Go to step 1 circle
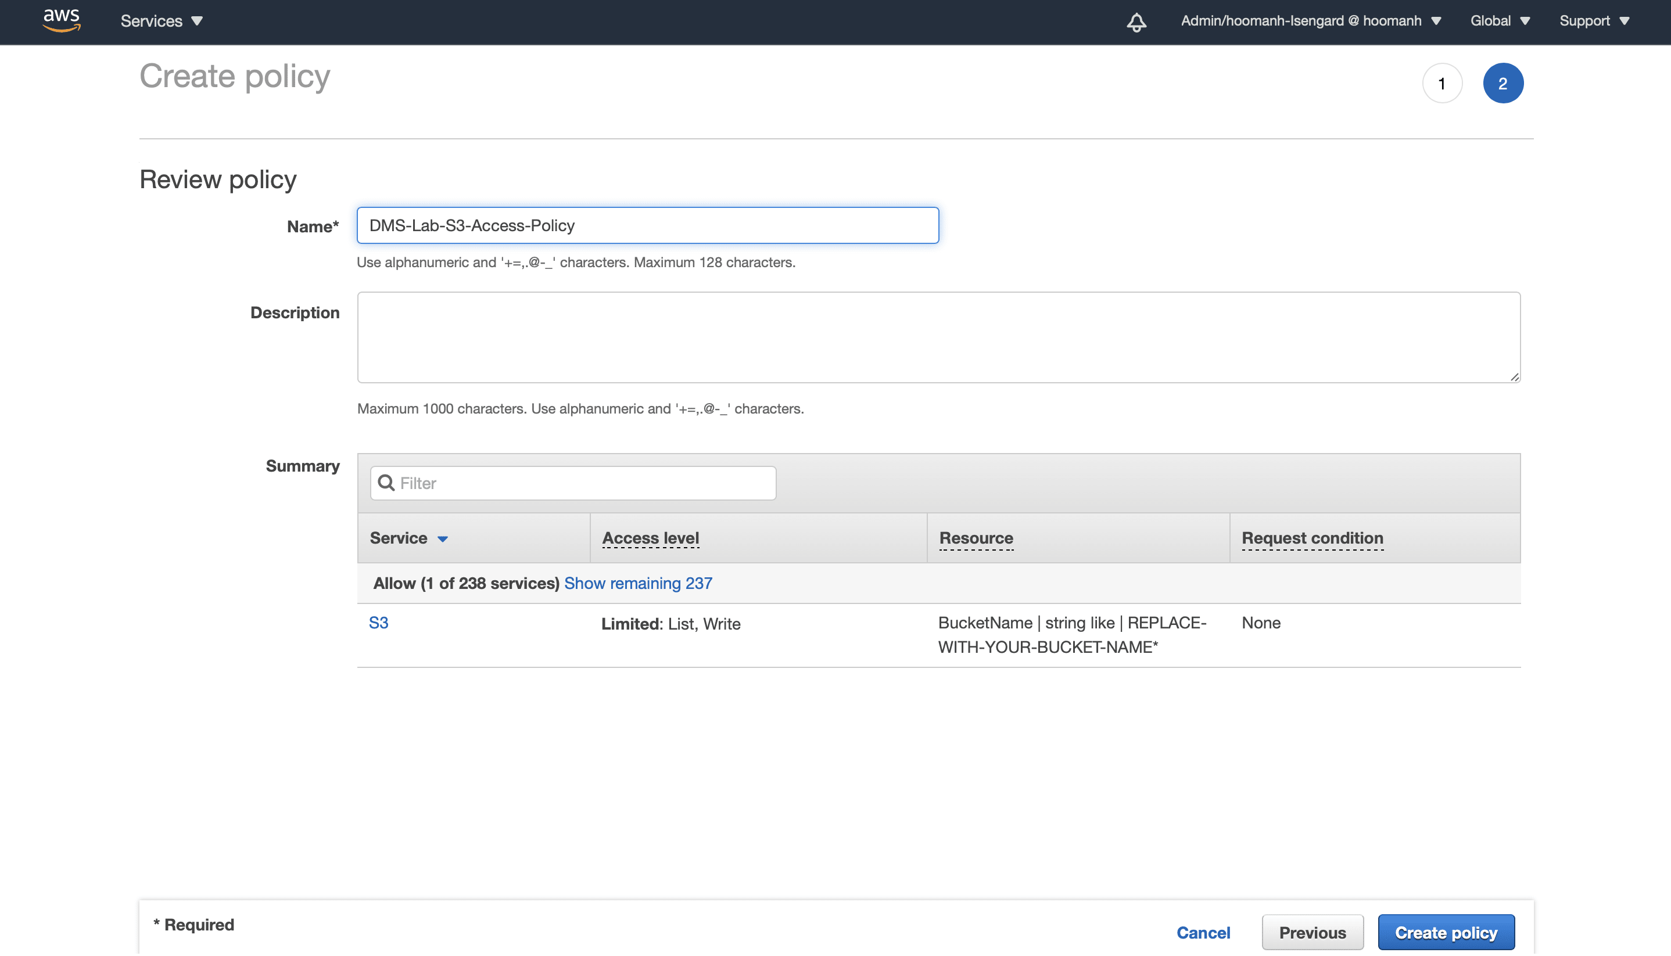The image size is (1671, 956). 1441,84
